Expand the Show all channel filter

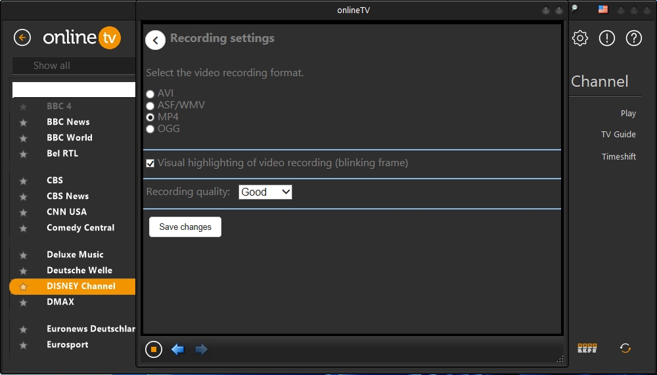pos(74,66)
